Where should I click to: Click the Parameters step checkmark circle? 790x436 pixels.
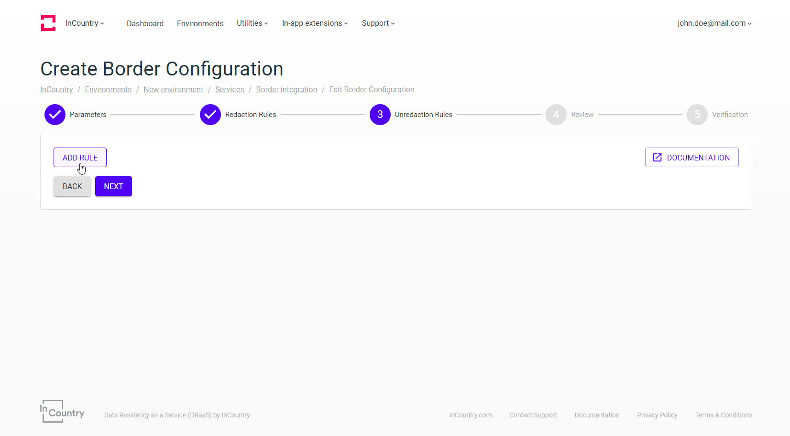[x=55, y=115]
